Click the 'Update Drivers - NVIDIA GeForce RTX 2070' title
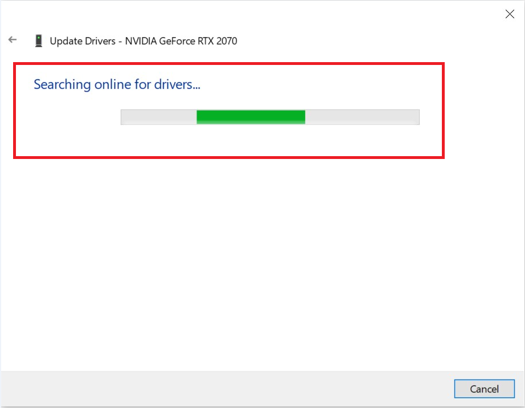 tap(143, 41)
